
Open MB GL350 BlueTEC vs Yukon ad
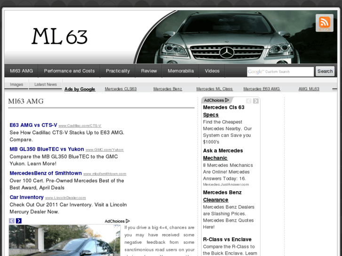[47, 149]
